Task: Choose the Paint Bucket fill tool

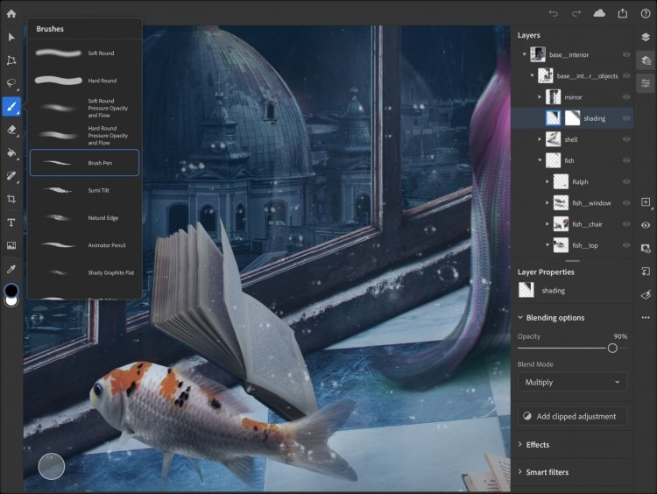Action: [11, 152]
